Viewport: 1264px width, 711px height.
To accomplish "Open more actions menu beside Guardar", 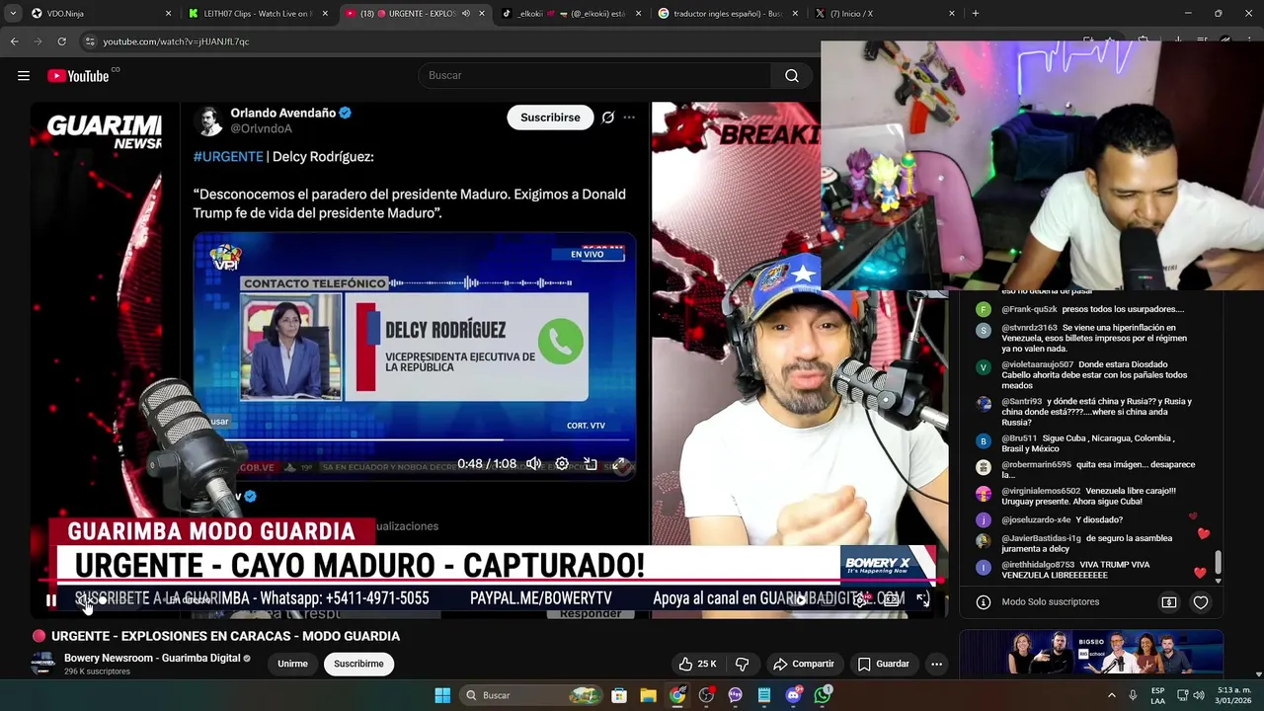I will [x=937, y=664].
